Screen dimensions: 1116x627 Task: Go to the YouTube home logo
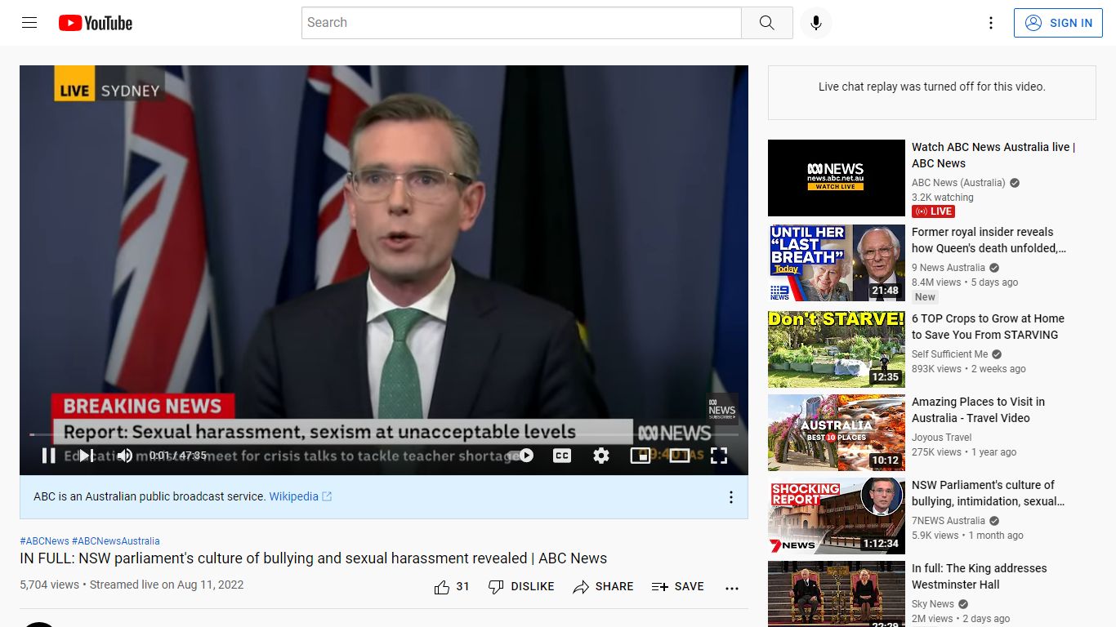[x=96, y=23]
